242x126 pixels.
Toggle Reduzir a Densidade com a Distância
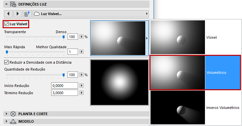tap(6, 62)
